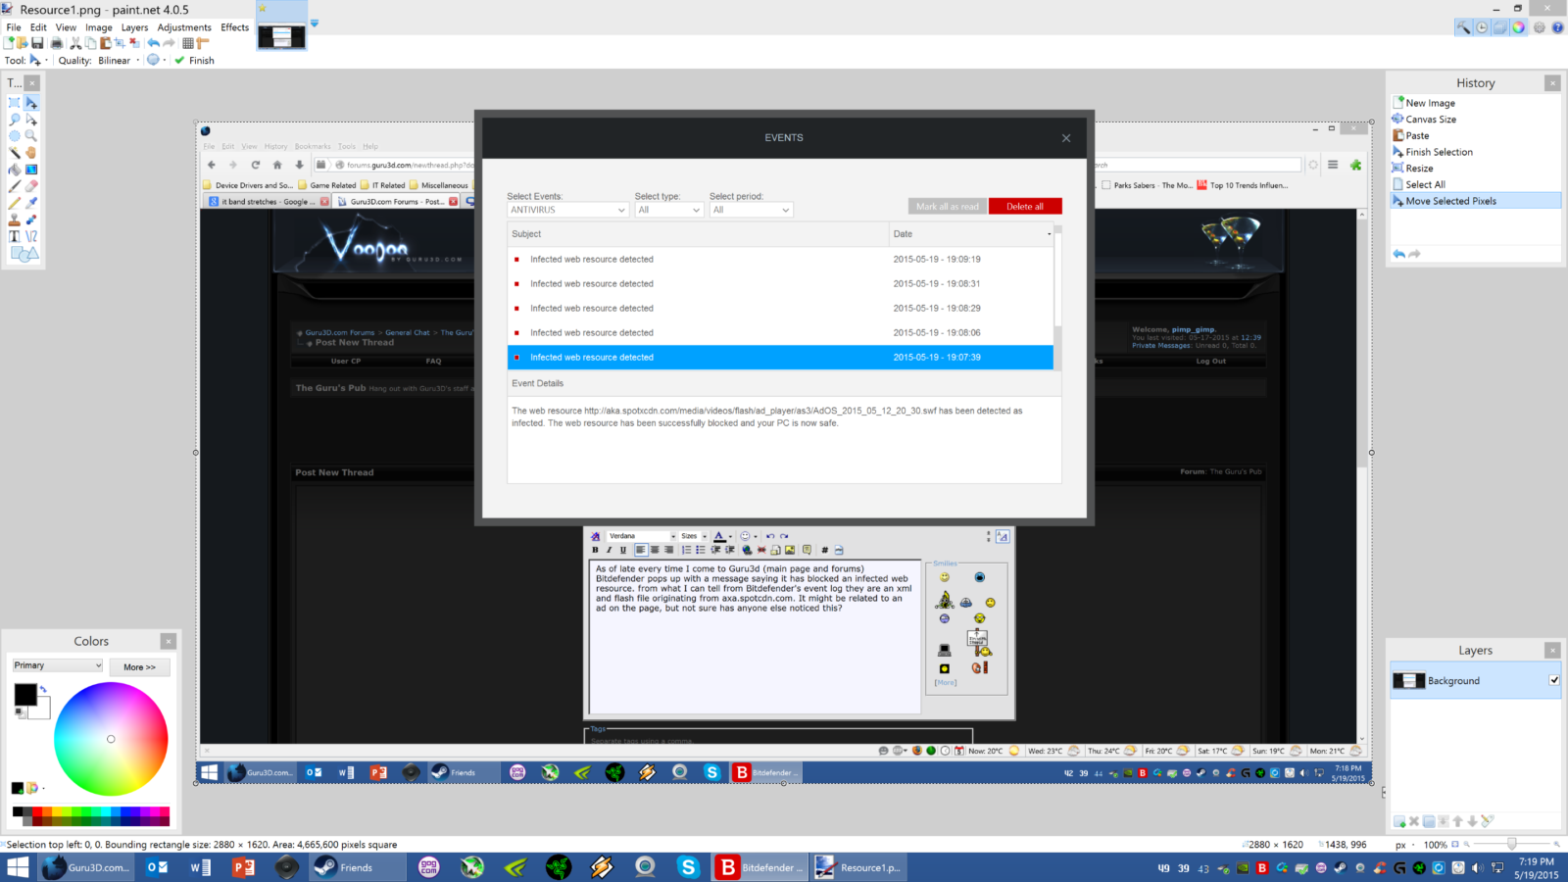Open the Primary color dropdown
Screen dimensions: 1568x882
(x=58, y=665)
